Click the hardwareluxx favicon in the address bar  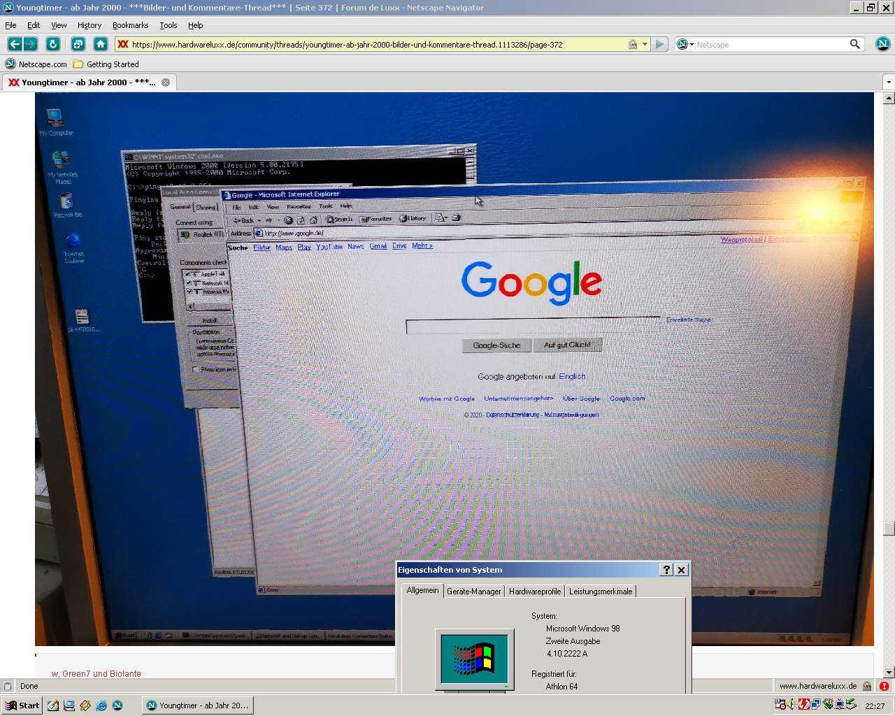pyautogui.click(x=123, y=44)
